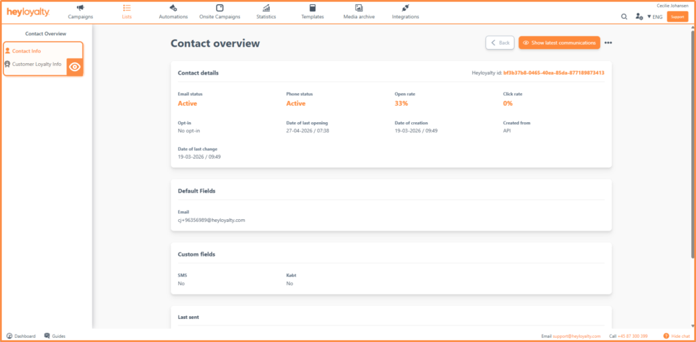
Task: Click the search magnifier icon
Action: [x=624, y=16]
